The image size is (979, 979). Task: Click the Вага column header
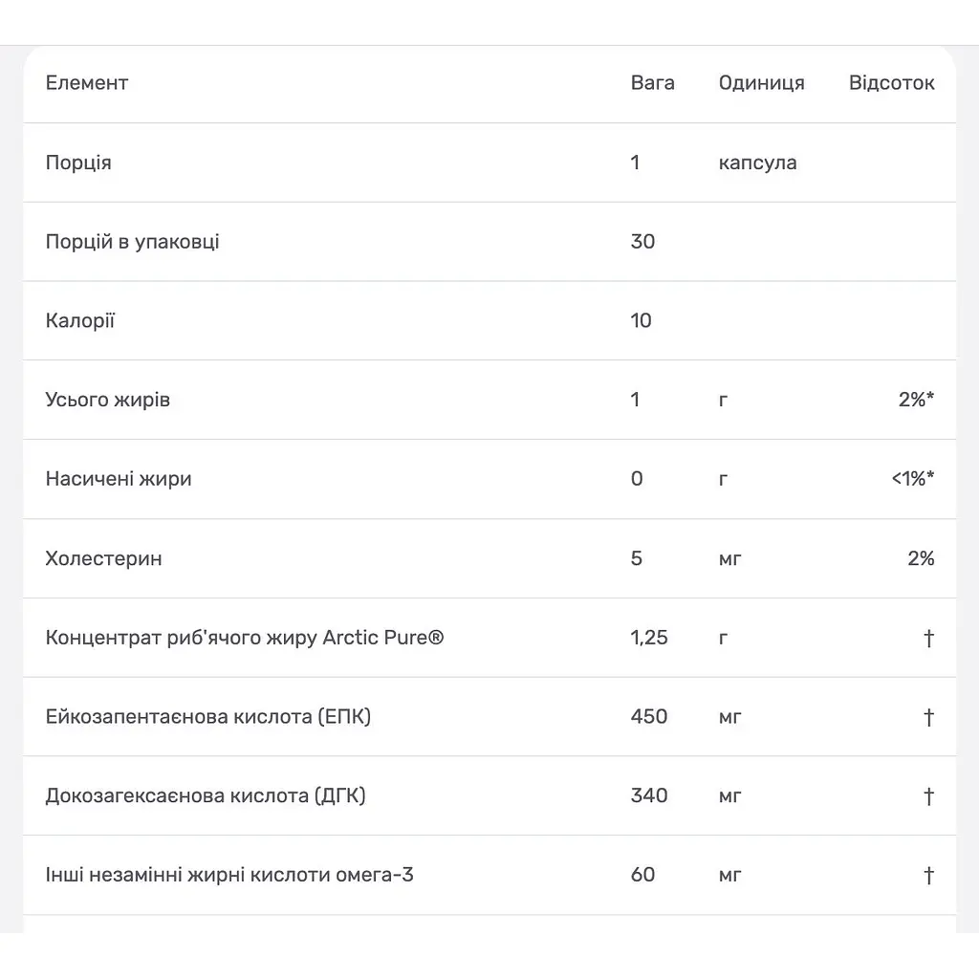click(x=652, y=83)
